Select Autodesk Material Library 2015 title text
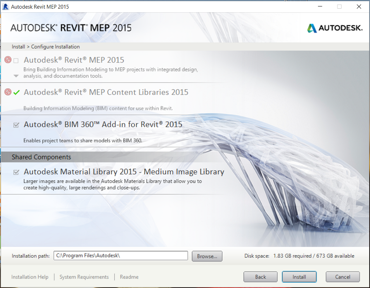Viewport: 370px width, 288px height. (x=124, y=172)
